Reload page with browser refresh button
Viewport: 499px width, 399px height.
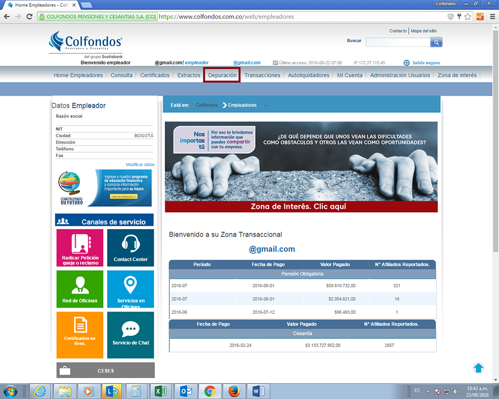(x=30, y=17)
